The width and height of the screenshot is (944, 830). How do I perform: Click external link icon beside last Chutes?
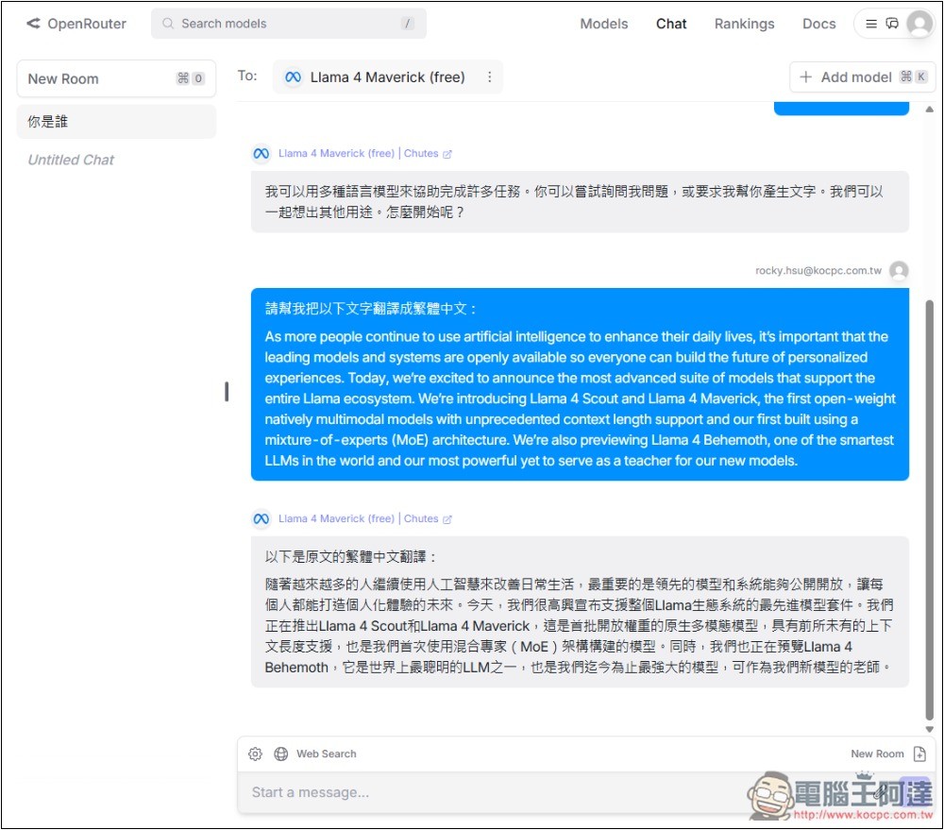pyautogui.click(x=447, y=519)
